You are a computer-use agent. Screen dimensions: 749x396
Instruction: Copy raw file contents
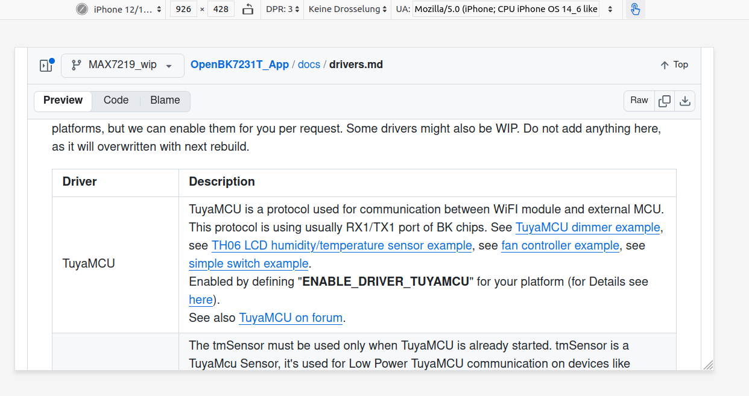click(665, 101)
